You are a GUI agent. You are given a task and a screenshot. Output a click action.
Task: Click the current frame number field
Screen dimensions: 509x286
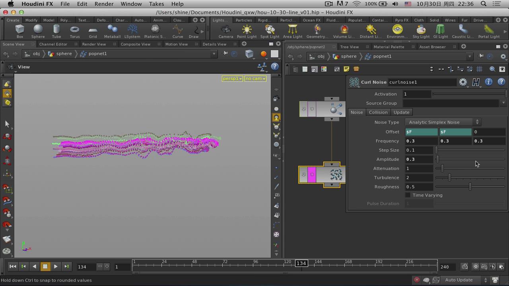86,267
